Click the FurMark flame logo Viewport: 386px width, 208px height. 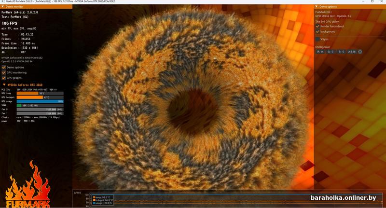[28, 185]
